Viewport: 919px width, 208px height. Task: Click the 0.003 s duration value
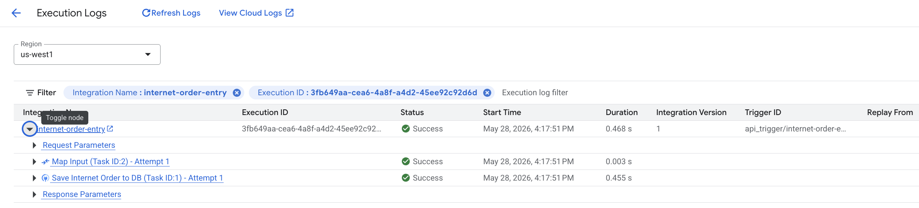point(619,162)
